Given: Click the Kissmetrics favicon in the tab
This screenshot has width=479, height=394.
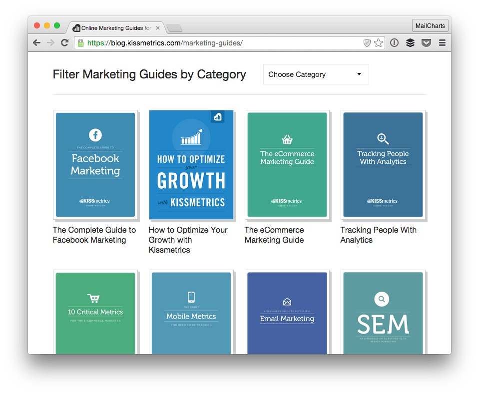Looking at the screenshot, I should point(76,28).
